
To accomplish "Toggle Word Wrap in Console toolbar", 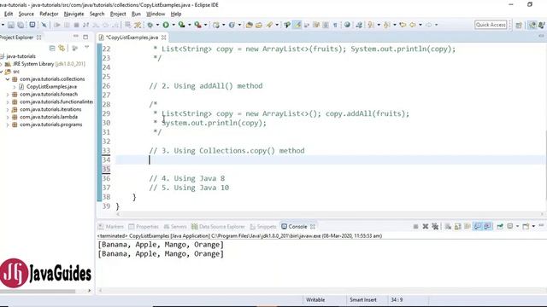I will (x=468, y=226).
